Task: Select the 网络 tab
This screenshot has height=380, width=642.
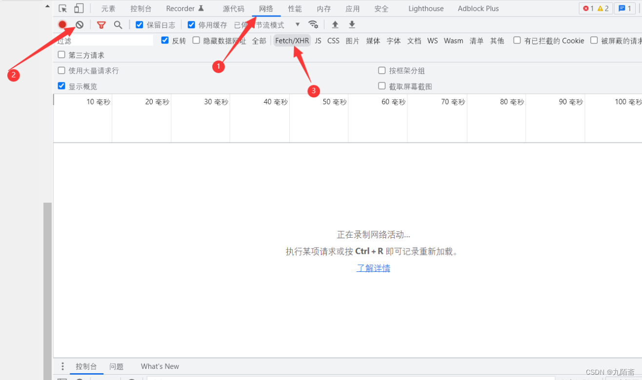Action: tap(266, 9)
